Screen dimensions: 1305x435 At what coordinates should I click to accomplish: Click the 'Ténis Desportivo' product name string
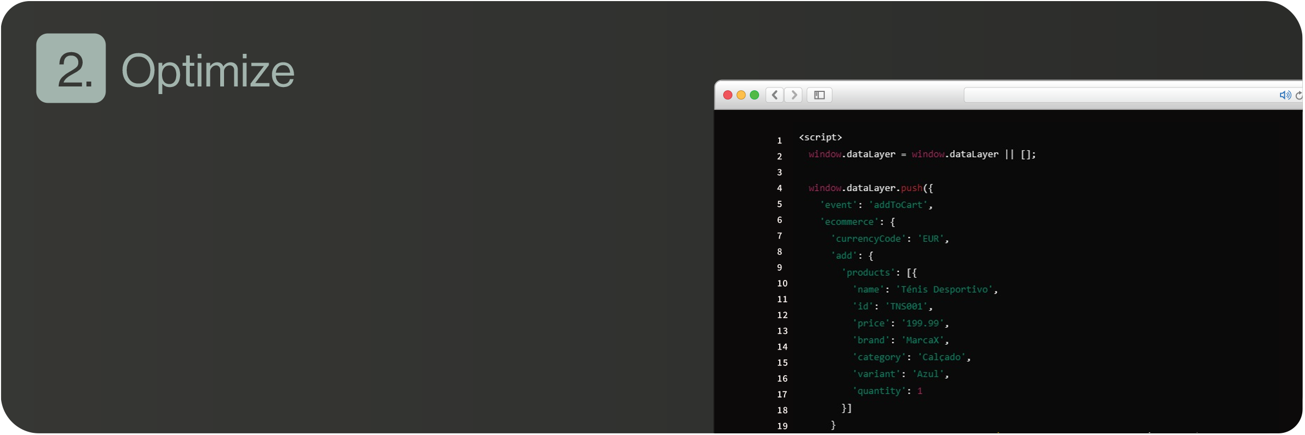[944, 289]
